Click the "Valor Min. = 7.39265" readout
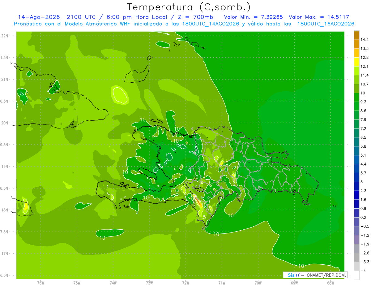 [253, 17]
